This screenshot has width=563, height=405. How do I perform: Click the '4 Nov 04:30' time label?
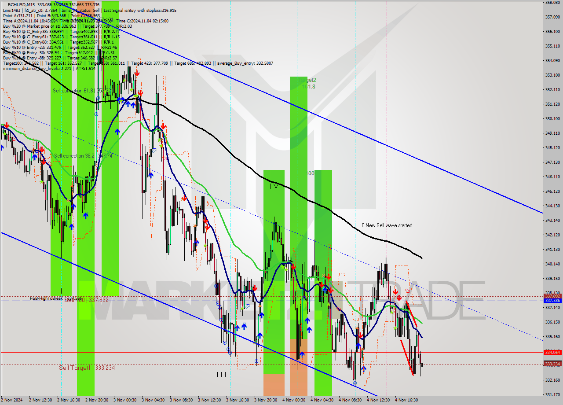tap(323, 400)
